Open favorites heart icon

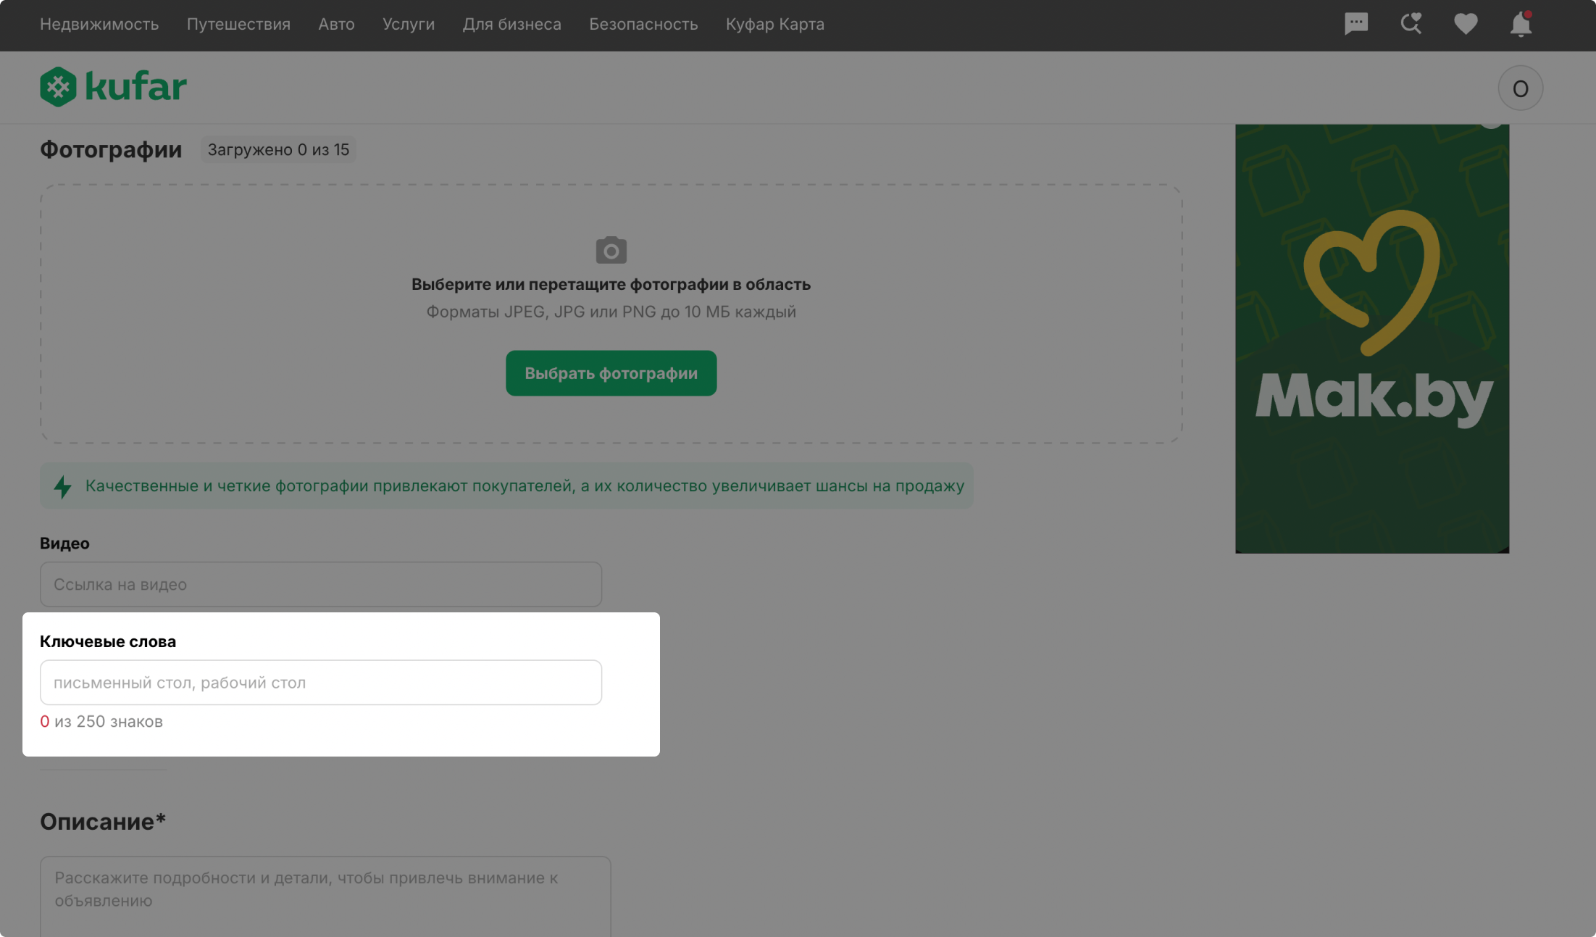(1466, 24)
